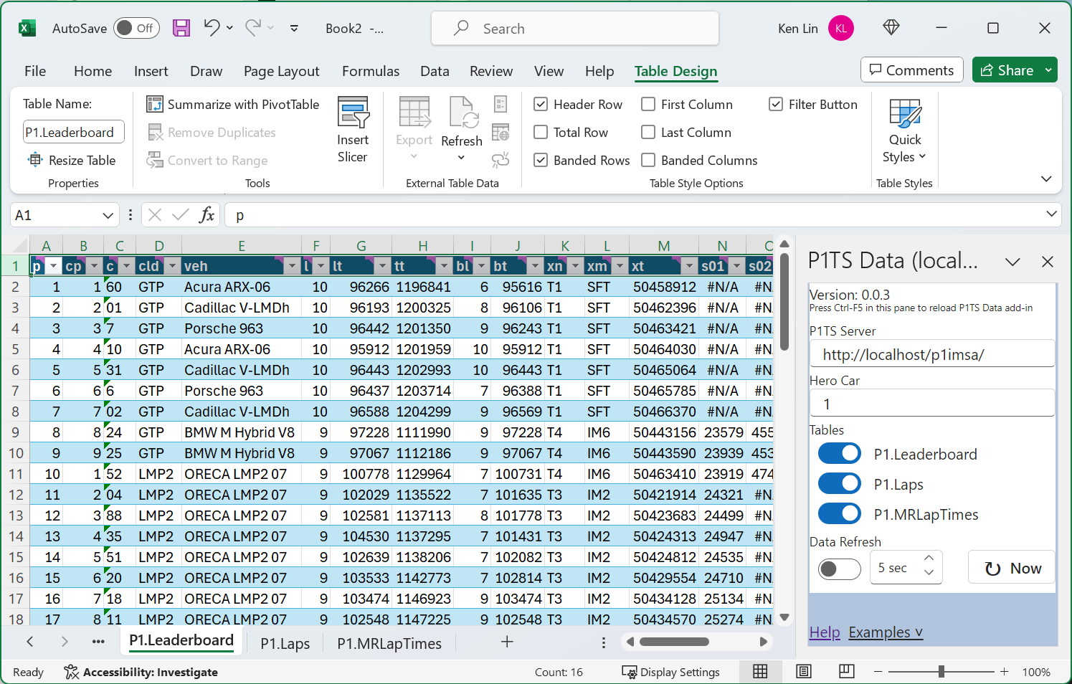Click Accessibility Investigate status icon
The width and height of the screenshot is (1072, 684).
71,672
